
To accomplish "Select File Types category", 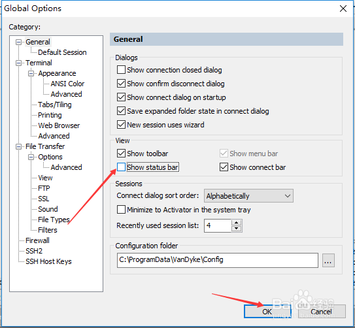I will coord(54,220).
